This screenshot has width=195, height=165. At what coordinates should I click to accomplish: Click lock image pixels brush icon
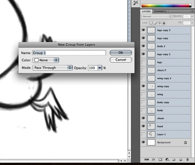pos(155,23)
